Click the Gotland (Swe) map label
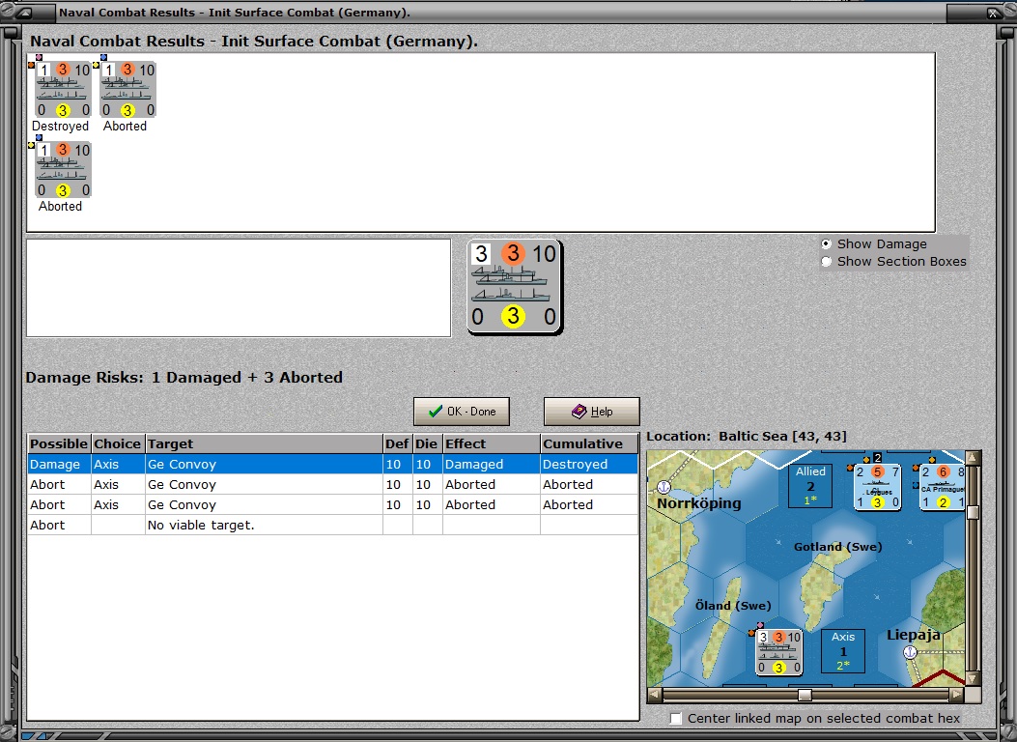The image size is (1017, 742). (838, 547)
